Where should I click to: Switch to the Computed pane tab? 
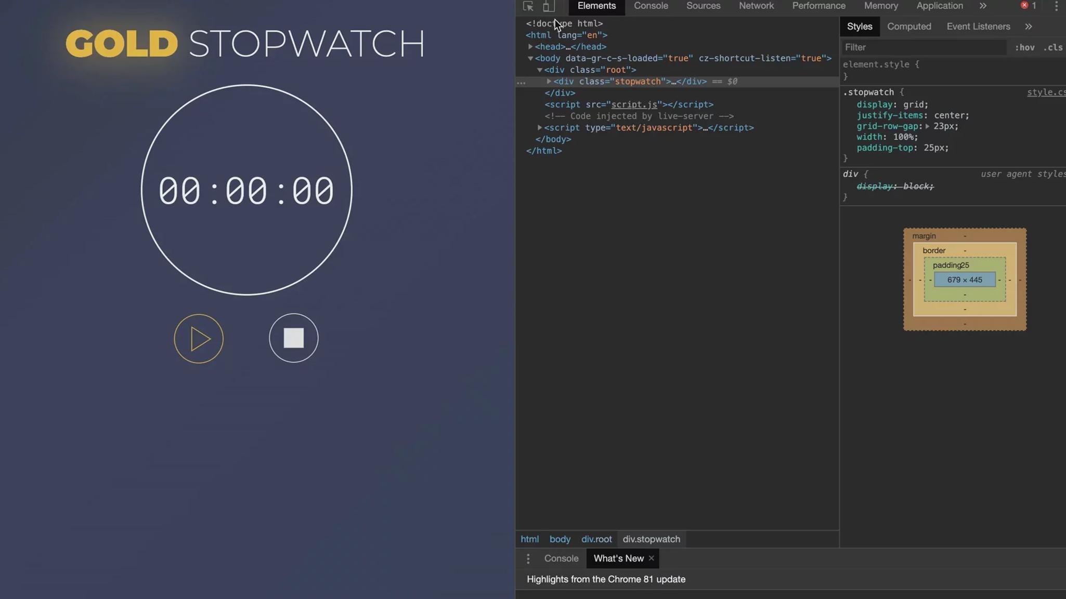[908, 26]
